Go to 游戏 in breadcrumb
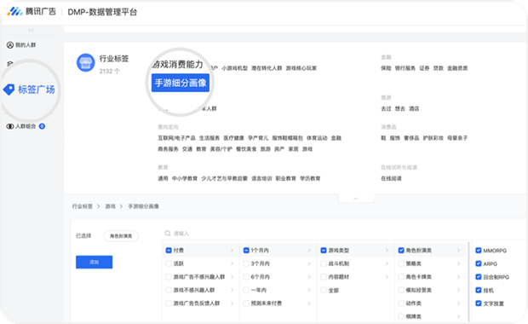Viewport: 528px width, 324px height. click(x=111, y=206)
